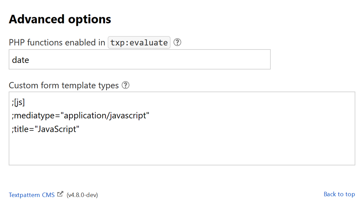Click blank area right of date in PHP field
The height and width of the screenshot is (205, 364).
click(x=150, y=60)
